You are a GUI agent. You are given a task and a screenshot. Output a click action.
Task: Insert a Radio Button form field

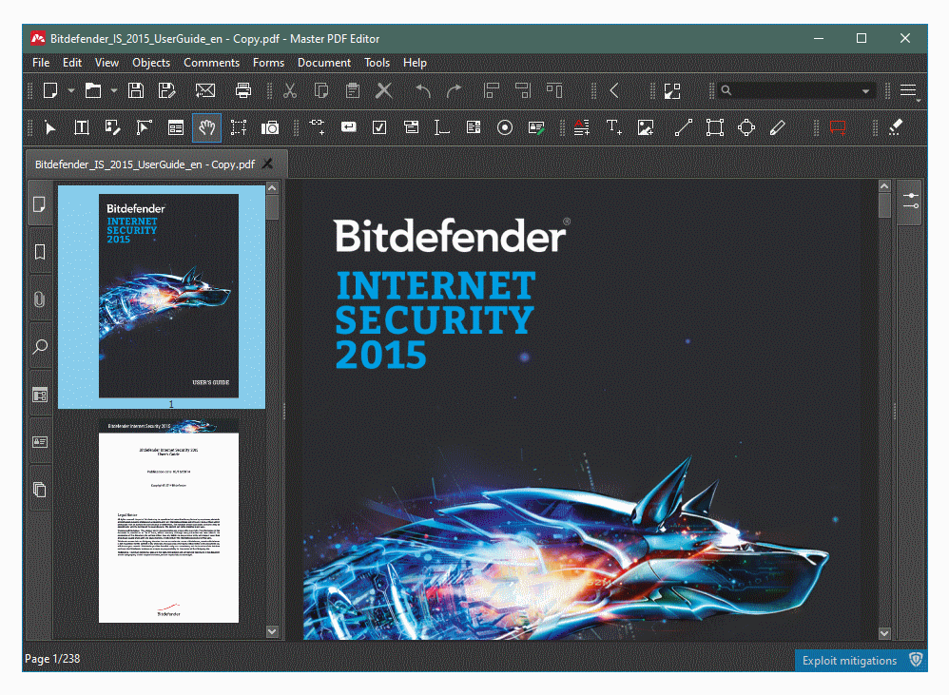(x=505, y=127)
